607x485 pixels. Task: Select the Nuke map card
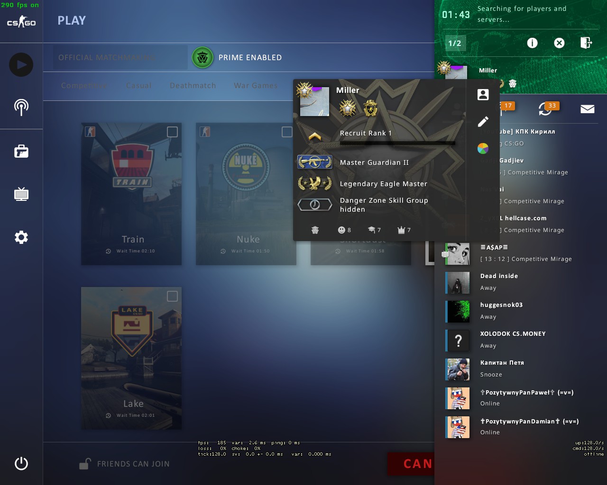(246, 194)
